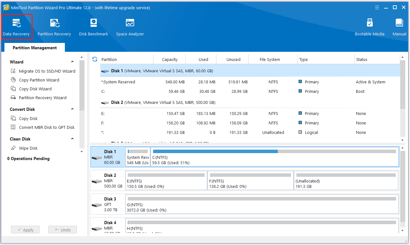Image resolution: width=410 pixels, height=245 pixels.
Task: Select the Disk 2 header row in list
Action: [x=250, y=103]
